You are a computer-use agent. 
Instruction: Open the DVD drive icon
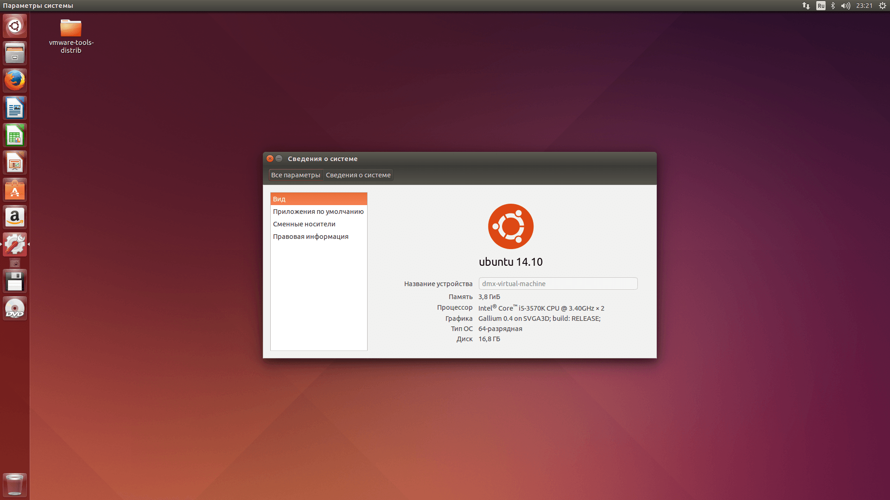(15, 308)
